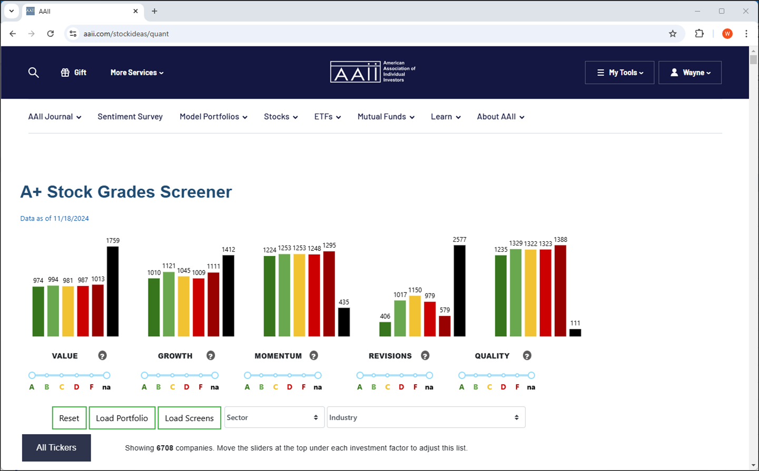The height and width of the screenshot is (471, 759).
Task: Reload the page in the browser toolbar
Action: coord(51,34)
